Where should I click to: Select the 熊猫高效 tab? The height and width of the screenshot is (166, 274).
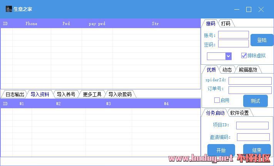tap(248, 70)
